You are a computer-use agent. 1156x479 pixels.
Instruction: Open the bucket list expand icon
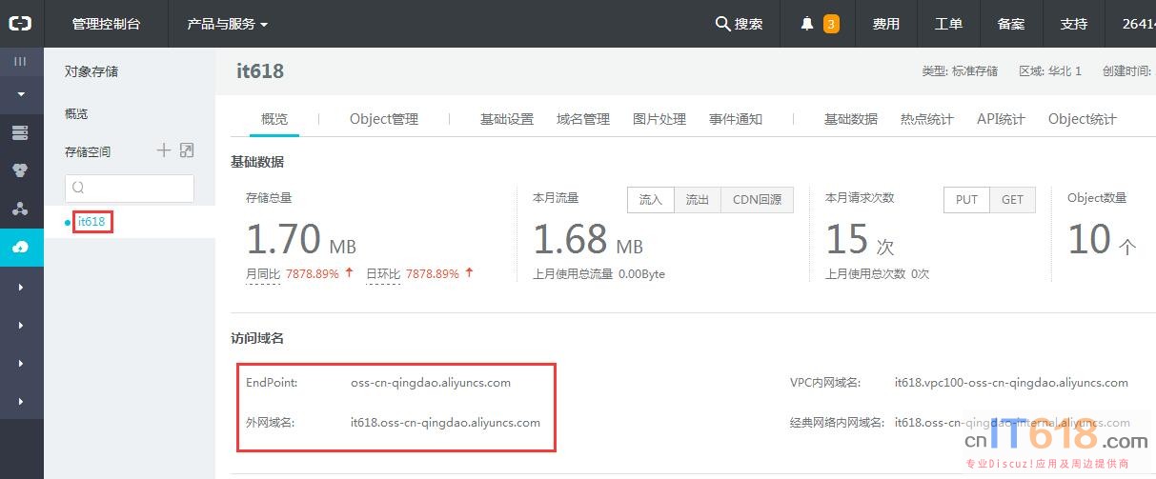(x=187, y=150)
